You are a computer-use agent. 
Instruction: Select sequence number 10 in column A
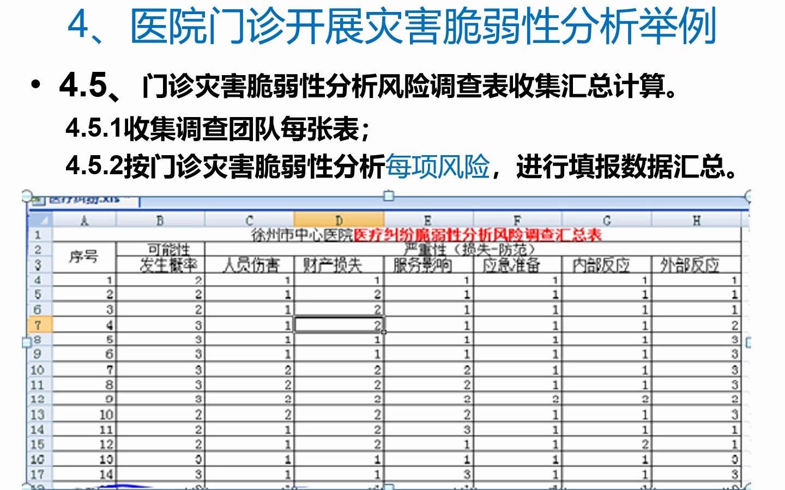coord(84,414)
